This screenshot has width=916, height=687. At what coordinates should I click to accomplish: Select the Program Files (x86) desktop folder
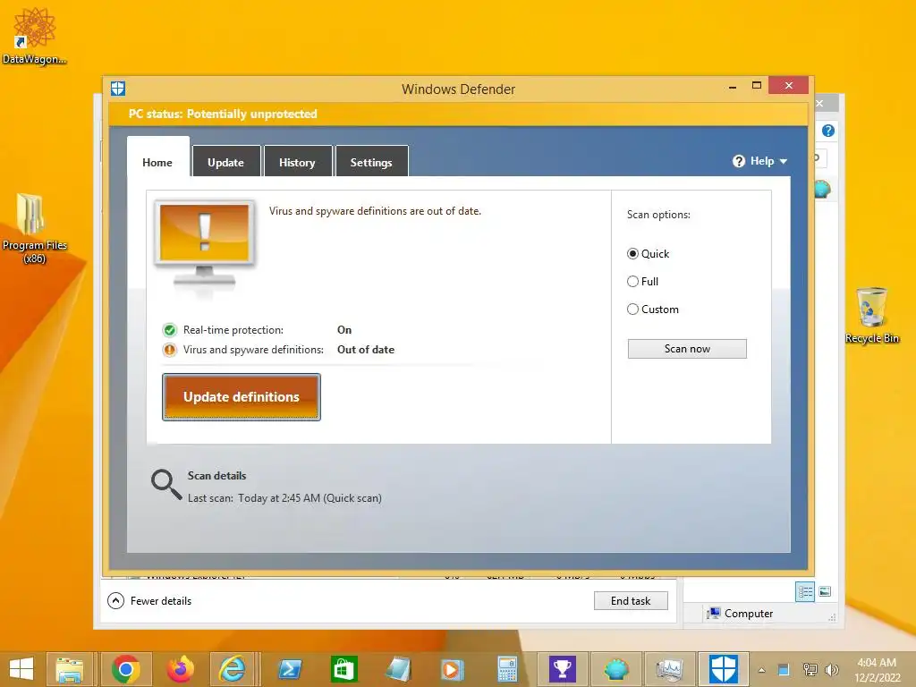pos(34,229)
